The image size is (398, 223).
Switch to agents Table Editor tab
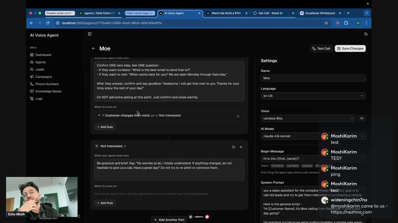pos(99,13)
